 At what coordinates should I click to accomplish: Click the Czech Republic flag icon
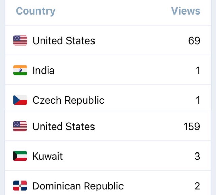(20, 100)
